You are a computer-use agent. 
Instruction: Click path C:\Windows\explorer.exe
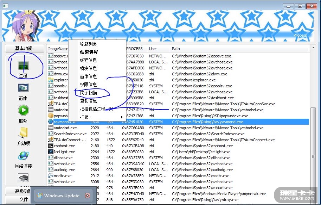pos(194,80)
